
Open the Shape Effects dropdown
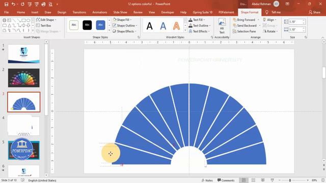(x=124, y=32)
